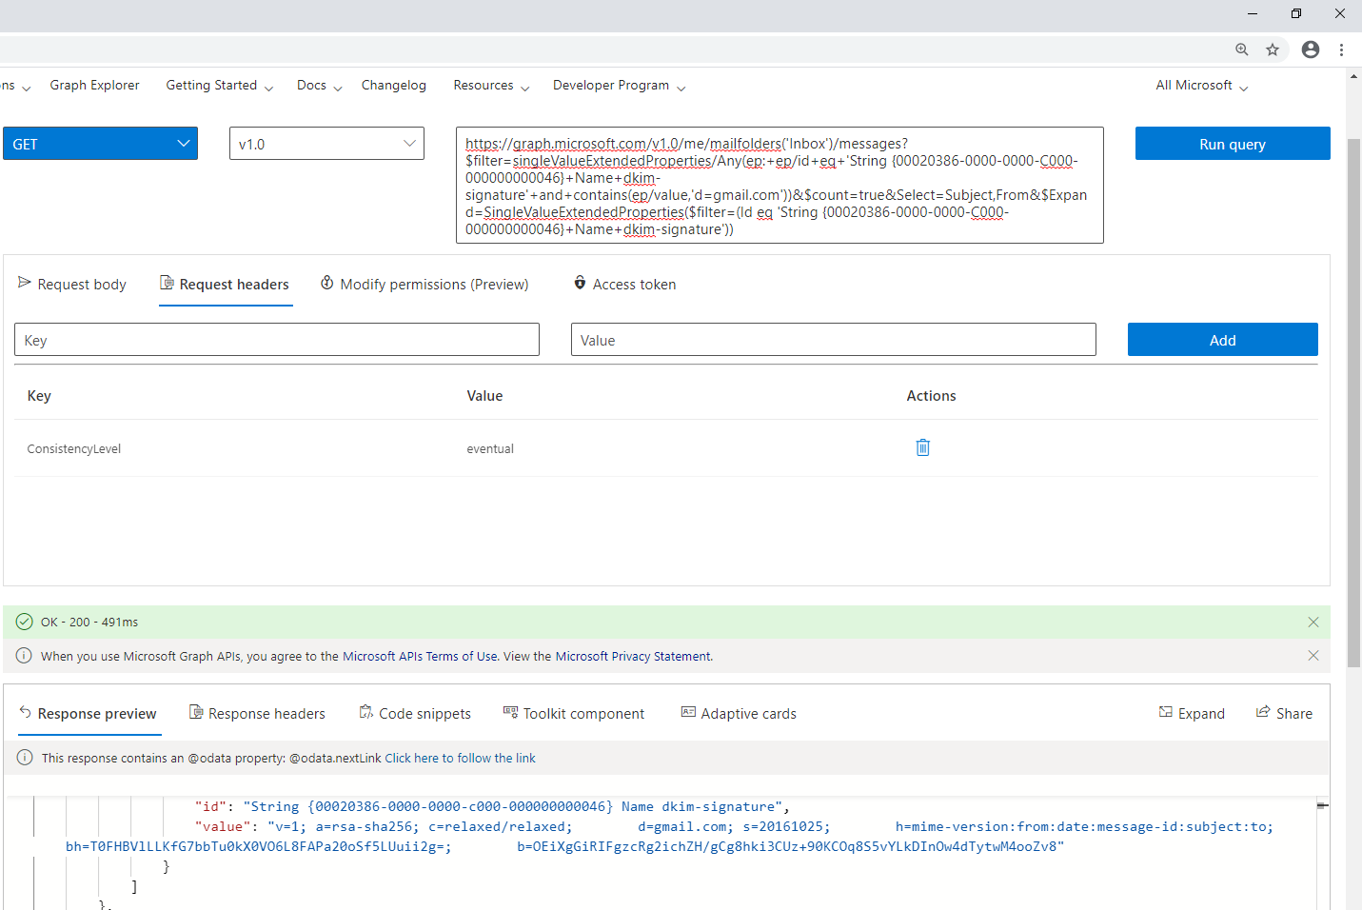Viewport: 1362px width, 910px height.
Task: Focus the header Value input field
Action: coord(834,340)
